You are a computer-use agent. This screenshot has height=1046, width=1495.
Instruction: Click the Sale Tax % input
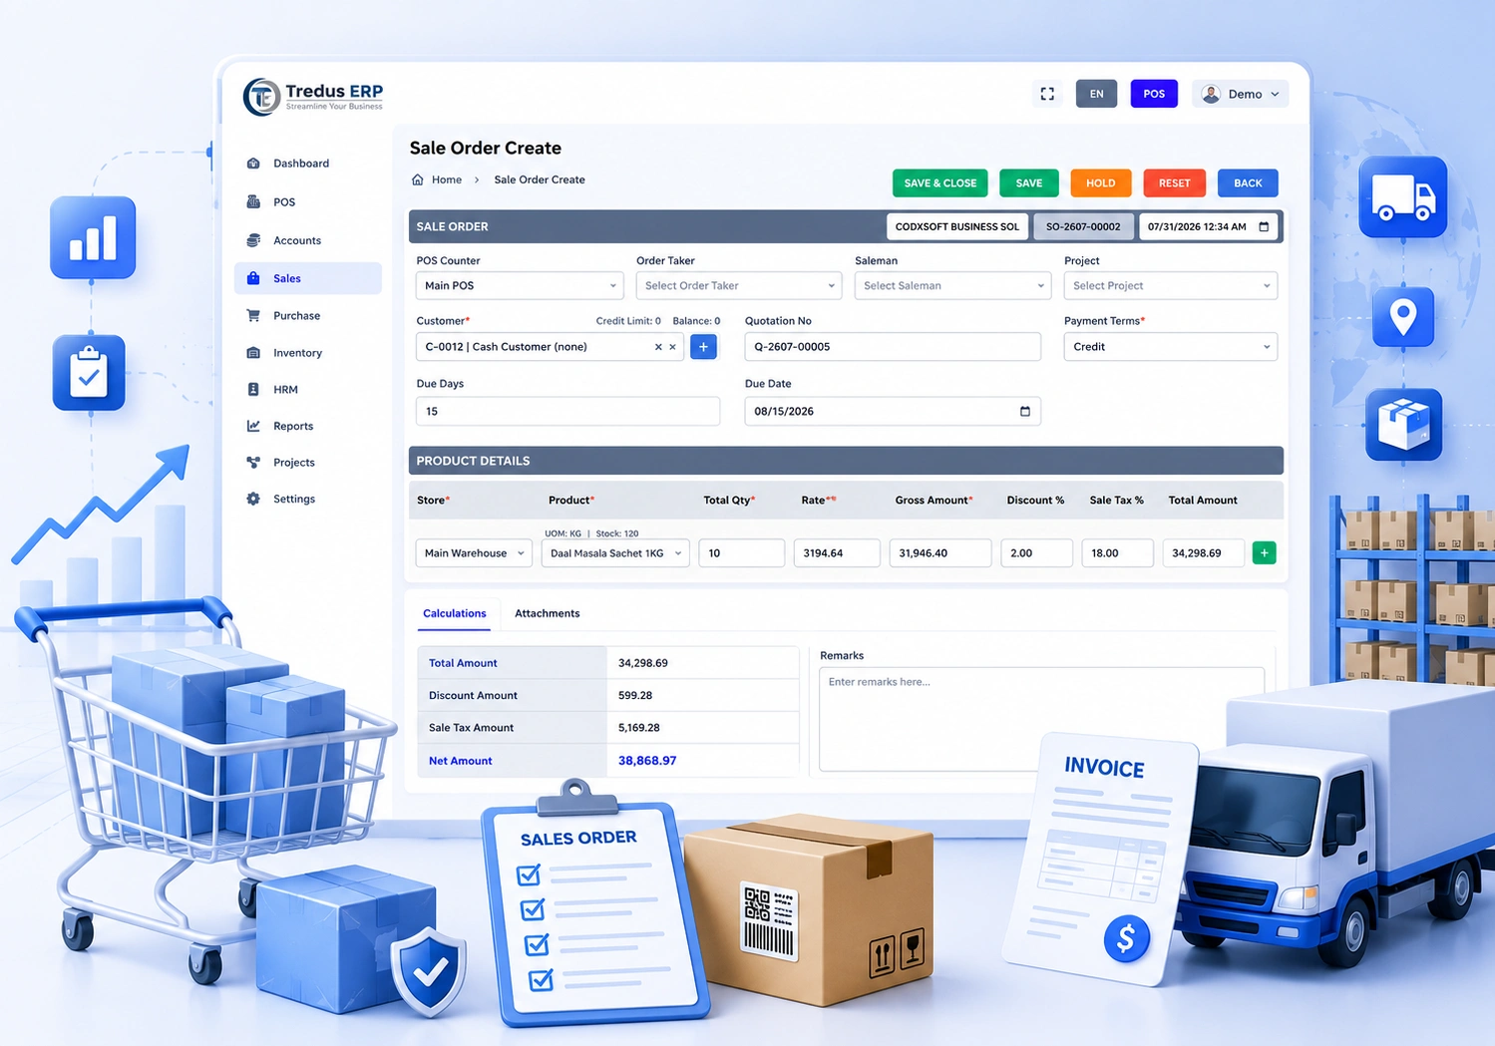pos(1117,553)
